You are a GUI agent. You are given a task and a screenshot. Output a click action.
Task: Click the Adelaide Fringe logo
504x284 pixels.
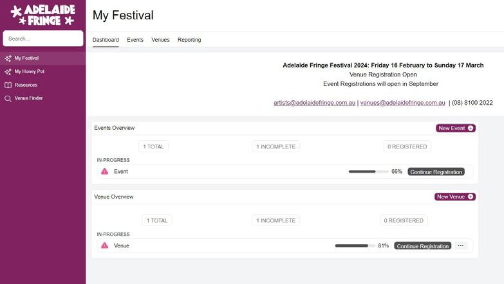click(42, 15)
